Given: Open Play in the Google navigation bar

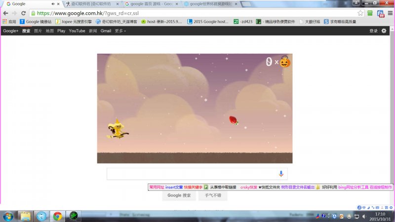Looking at the screenshot, I should 61,31.
